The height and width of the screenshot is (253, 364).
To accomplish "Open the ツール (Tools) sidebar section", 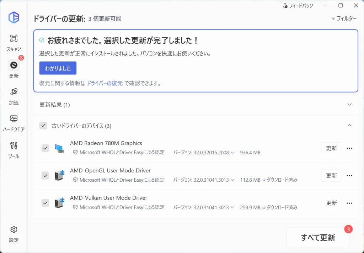I will click(x=14, y=150).
